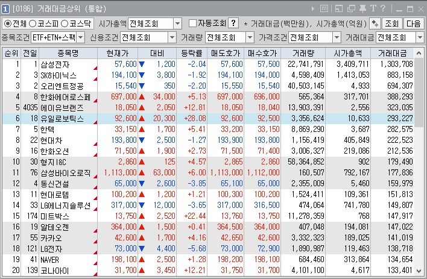Click the duplicate window icon in title bar
Screen dimensions: 427x279
pyautogui.click(x=351, y=8)
